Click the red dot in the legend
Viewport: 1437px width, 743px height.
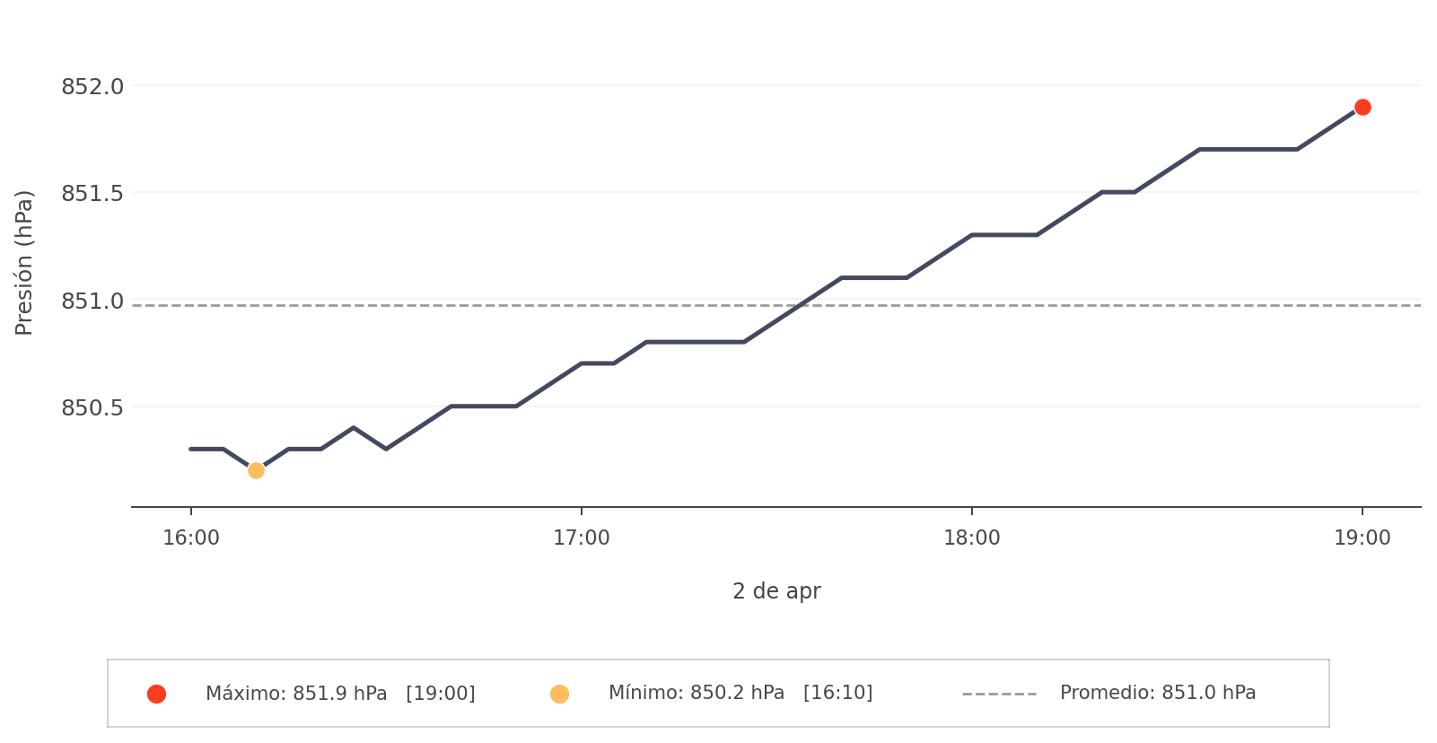tap(156, 694)
